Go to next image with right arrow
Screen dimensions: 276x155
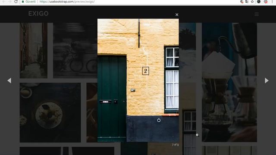click(267, 81)
